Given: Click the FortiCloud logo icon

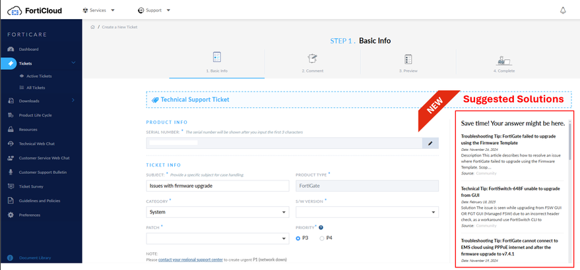Looking at the screenshot, I should tap(15, 11).
